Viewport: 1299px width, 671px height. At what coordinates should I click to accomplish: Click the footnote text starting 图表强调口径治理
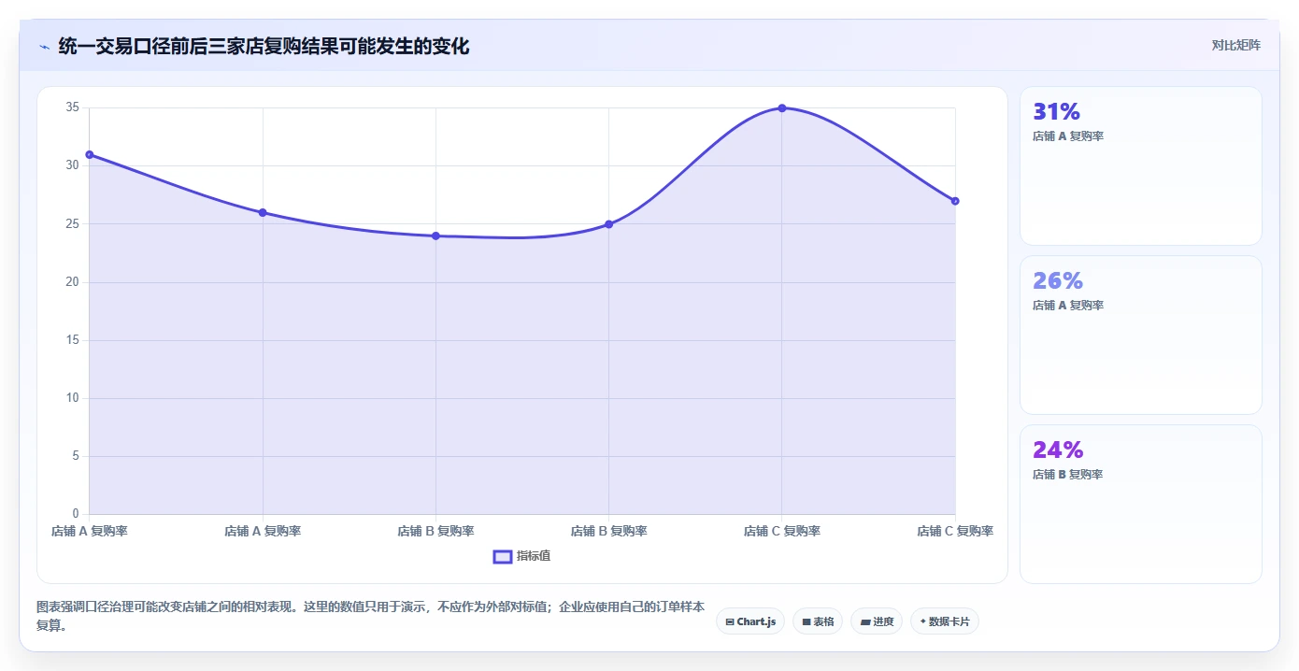click(x=370, y=616)
